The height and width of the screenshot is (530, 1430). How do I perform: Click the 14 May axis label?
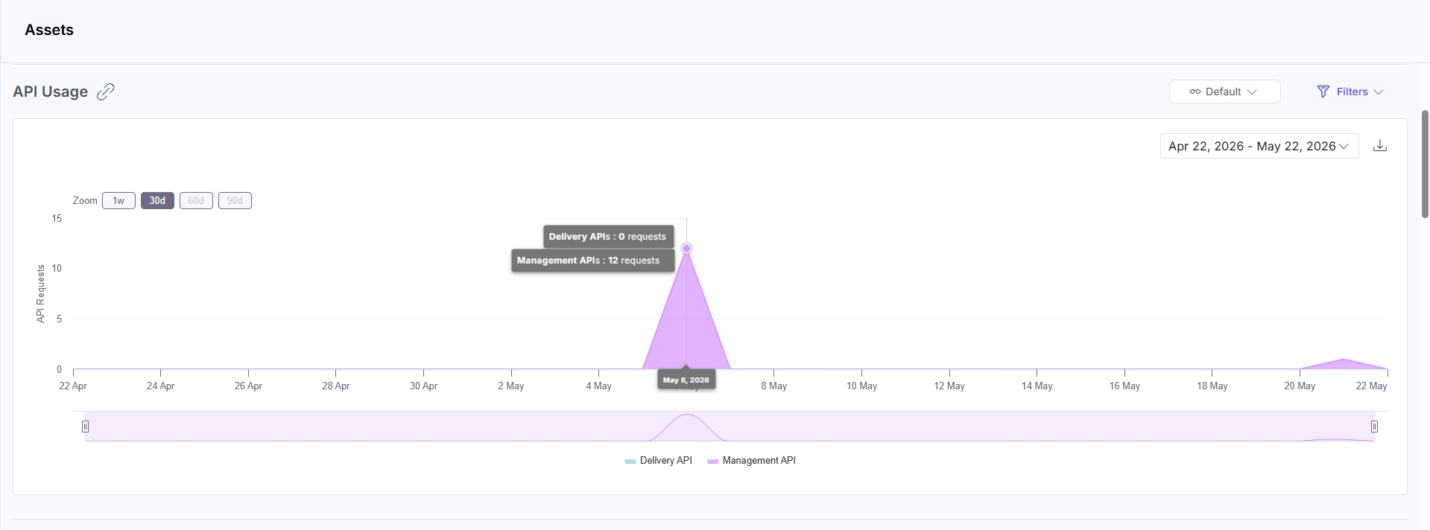tap(1037, 386)
